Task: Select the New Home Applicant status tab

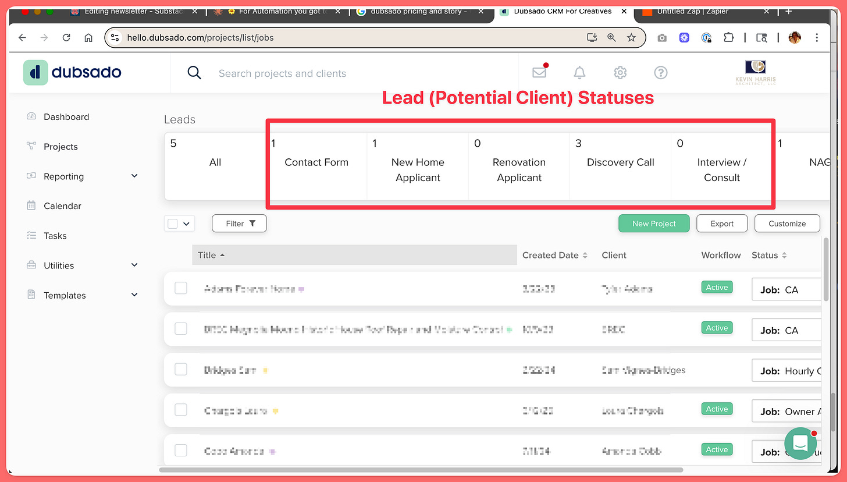Action: 418,166
